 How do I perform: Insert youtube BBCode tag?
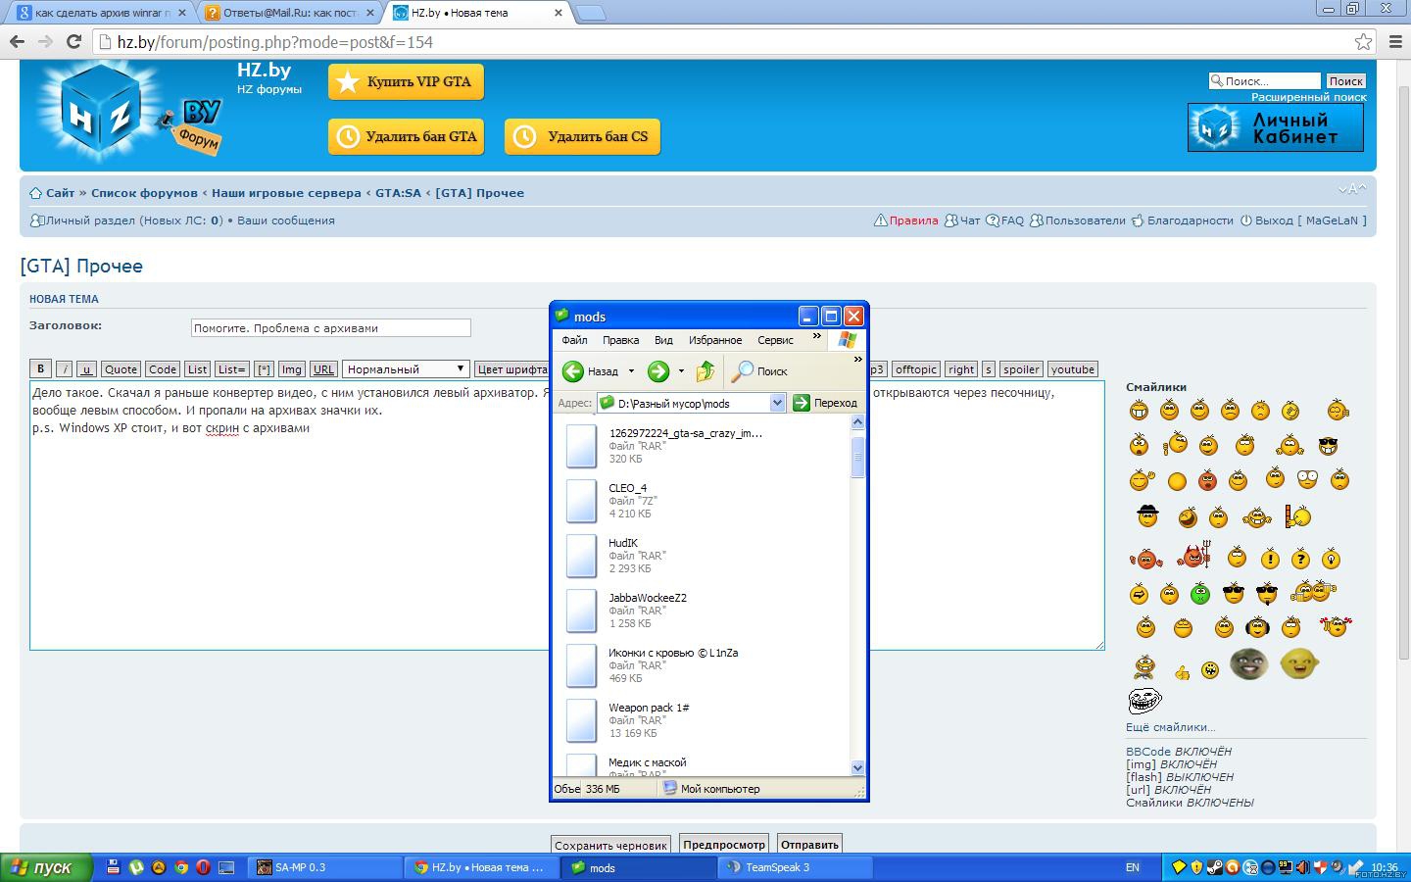[x=1073, y=369]
